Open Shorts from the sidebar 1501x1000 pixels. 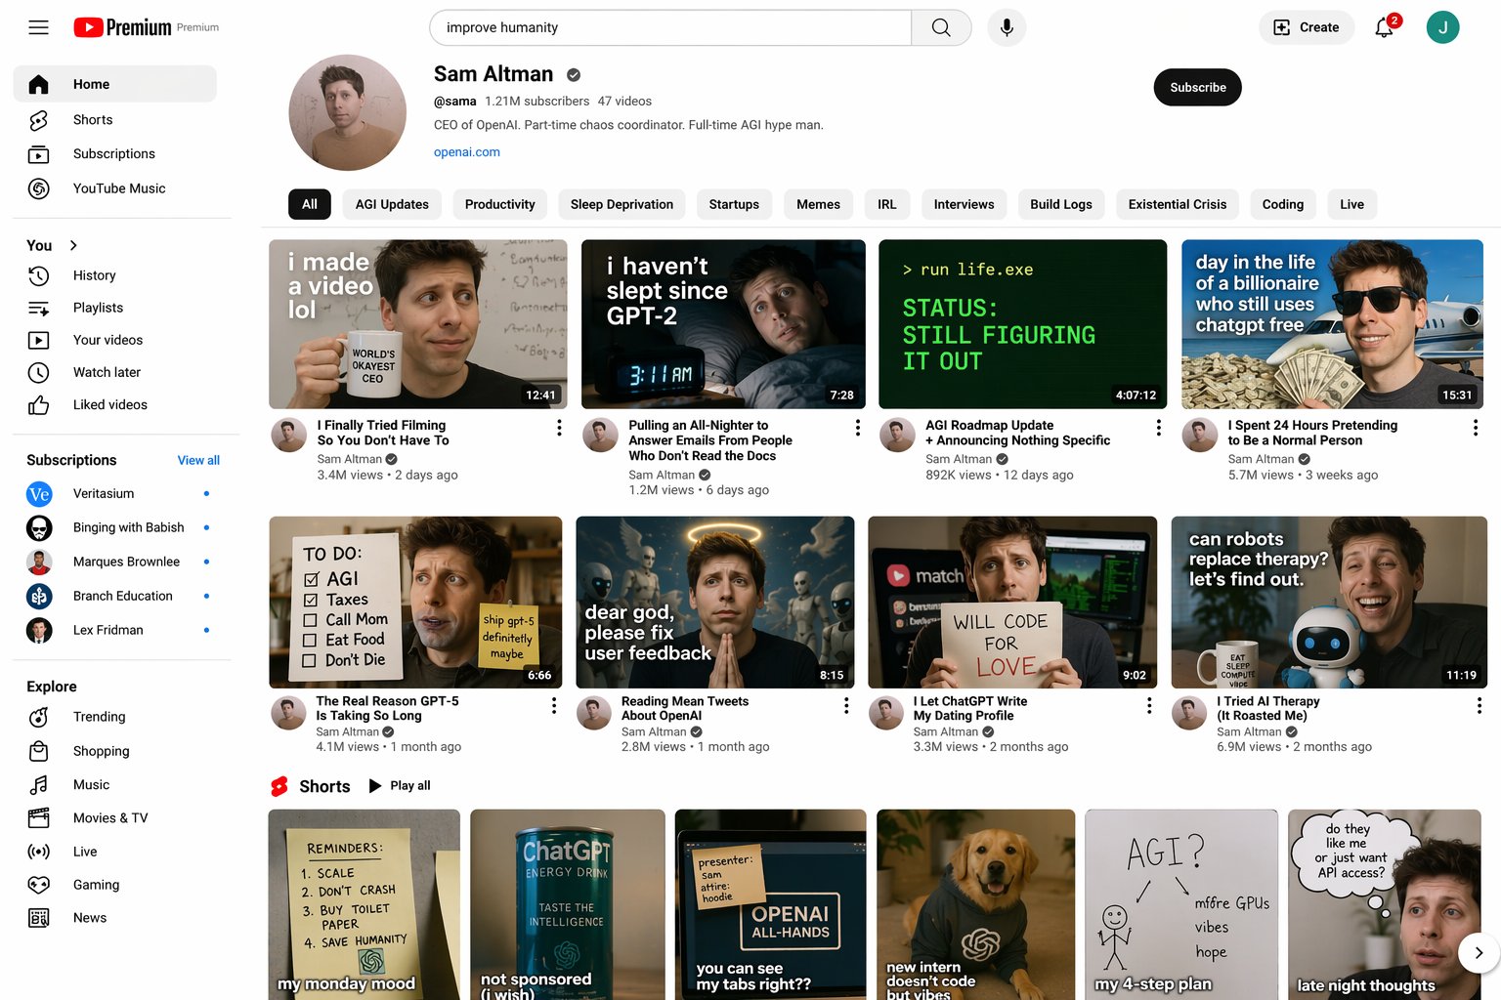tap(93, 119)
